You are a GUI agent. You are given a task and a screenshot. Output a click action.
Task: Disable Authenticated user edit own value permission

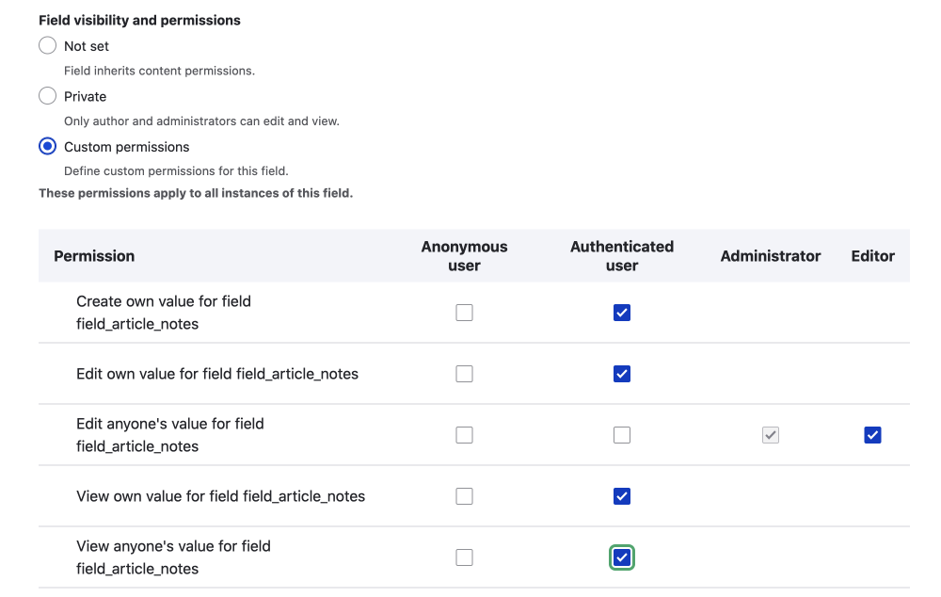click(x=622, y=373)
